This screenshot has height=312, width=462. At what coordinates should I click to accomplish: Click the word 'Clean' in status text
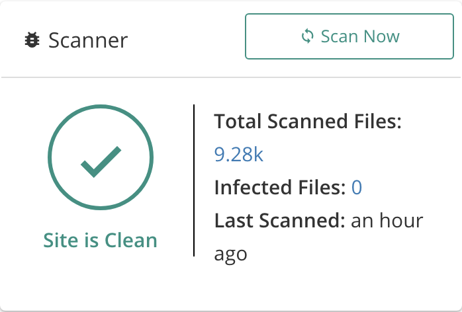pos(131,240)
